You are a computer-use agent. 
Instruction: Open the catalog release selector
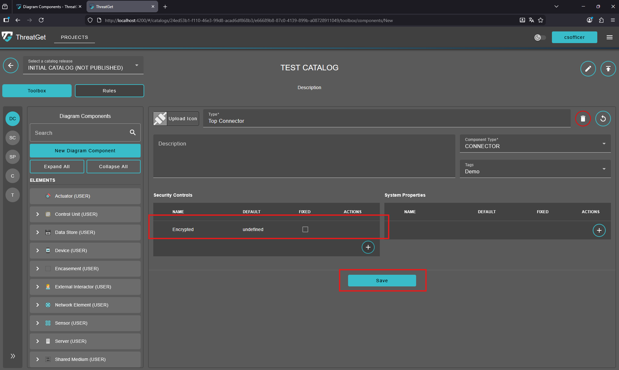136,65
